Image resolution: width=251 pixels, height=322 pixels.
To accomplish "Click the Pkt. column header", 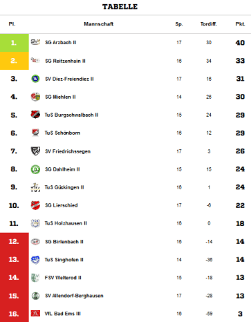I will tap(240, 24).
